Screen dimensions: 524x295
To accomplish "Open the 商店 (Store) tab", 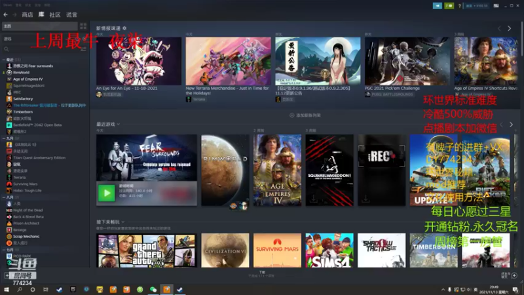I will pos(28,14).
